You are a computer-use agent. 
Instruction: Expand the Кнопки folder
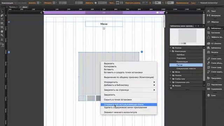(170, 48)
